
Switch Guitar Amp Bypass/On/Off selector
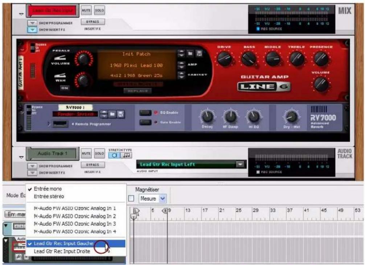click(x=32, y=48)
